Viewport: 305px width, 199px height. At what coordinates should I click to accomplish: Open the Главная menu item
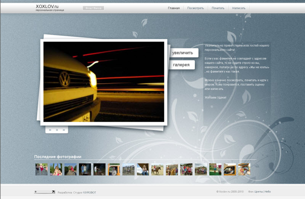(174, 8)
